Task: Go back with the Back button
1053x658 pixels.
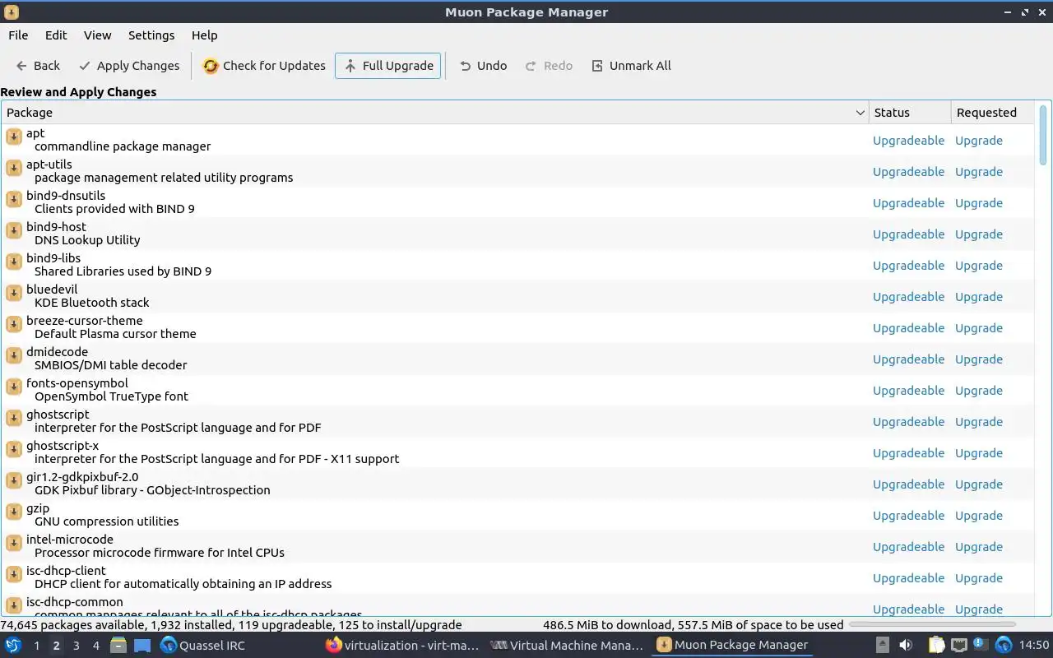Action: (x=38, y=66)
